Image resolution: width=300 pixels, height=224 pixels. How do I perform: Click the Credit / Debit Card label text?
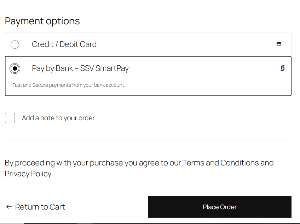tap(64, 44)
